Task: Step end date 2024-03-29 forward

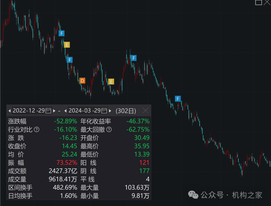Action: 110,111
